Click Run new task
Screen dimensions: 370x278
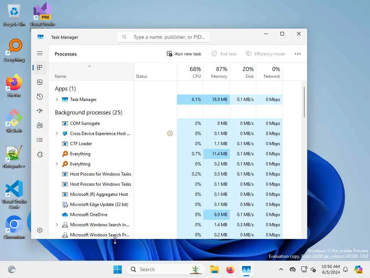(x=184, y=54)
